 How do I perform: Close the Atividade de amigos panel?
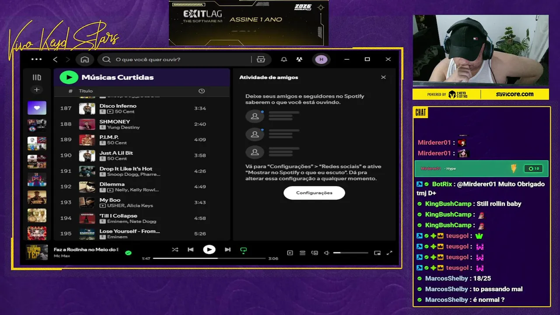click(x=383, y=77)
